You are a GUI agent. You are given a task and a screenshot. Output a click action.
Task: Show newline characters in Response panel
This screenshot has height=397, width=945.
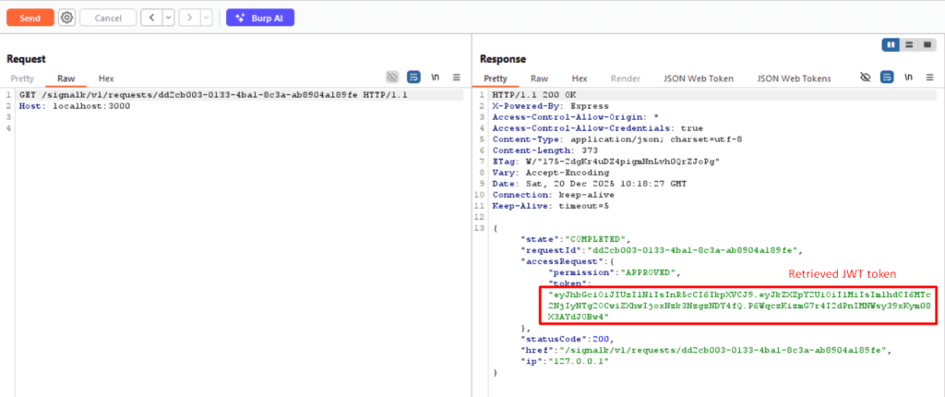click(908, 78)
